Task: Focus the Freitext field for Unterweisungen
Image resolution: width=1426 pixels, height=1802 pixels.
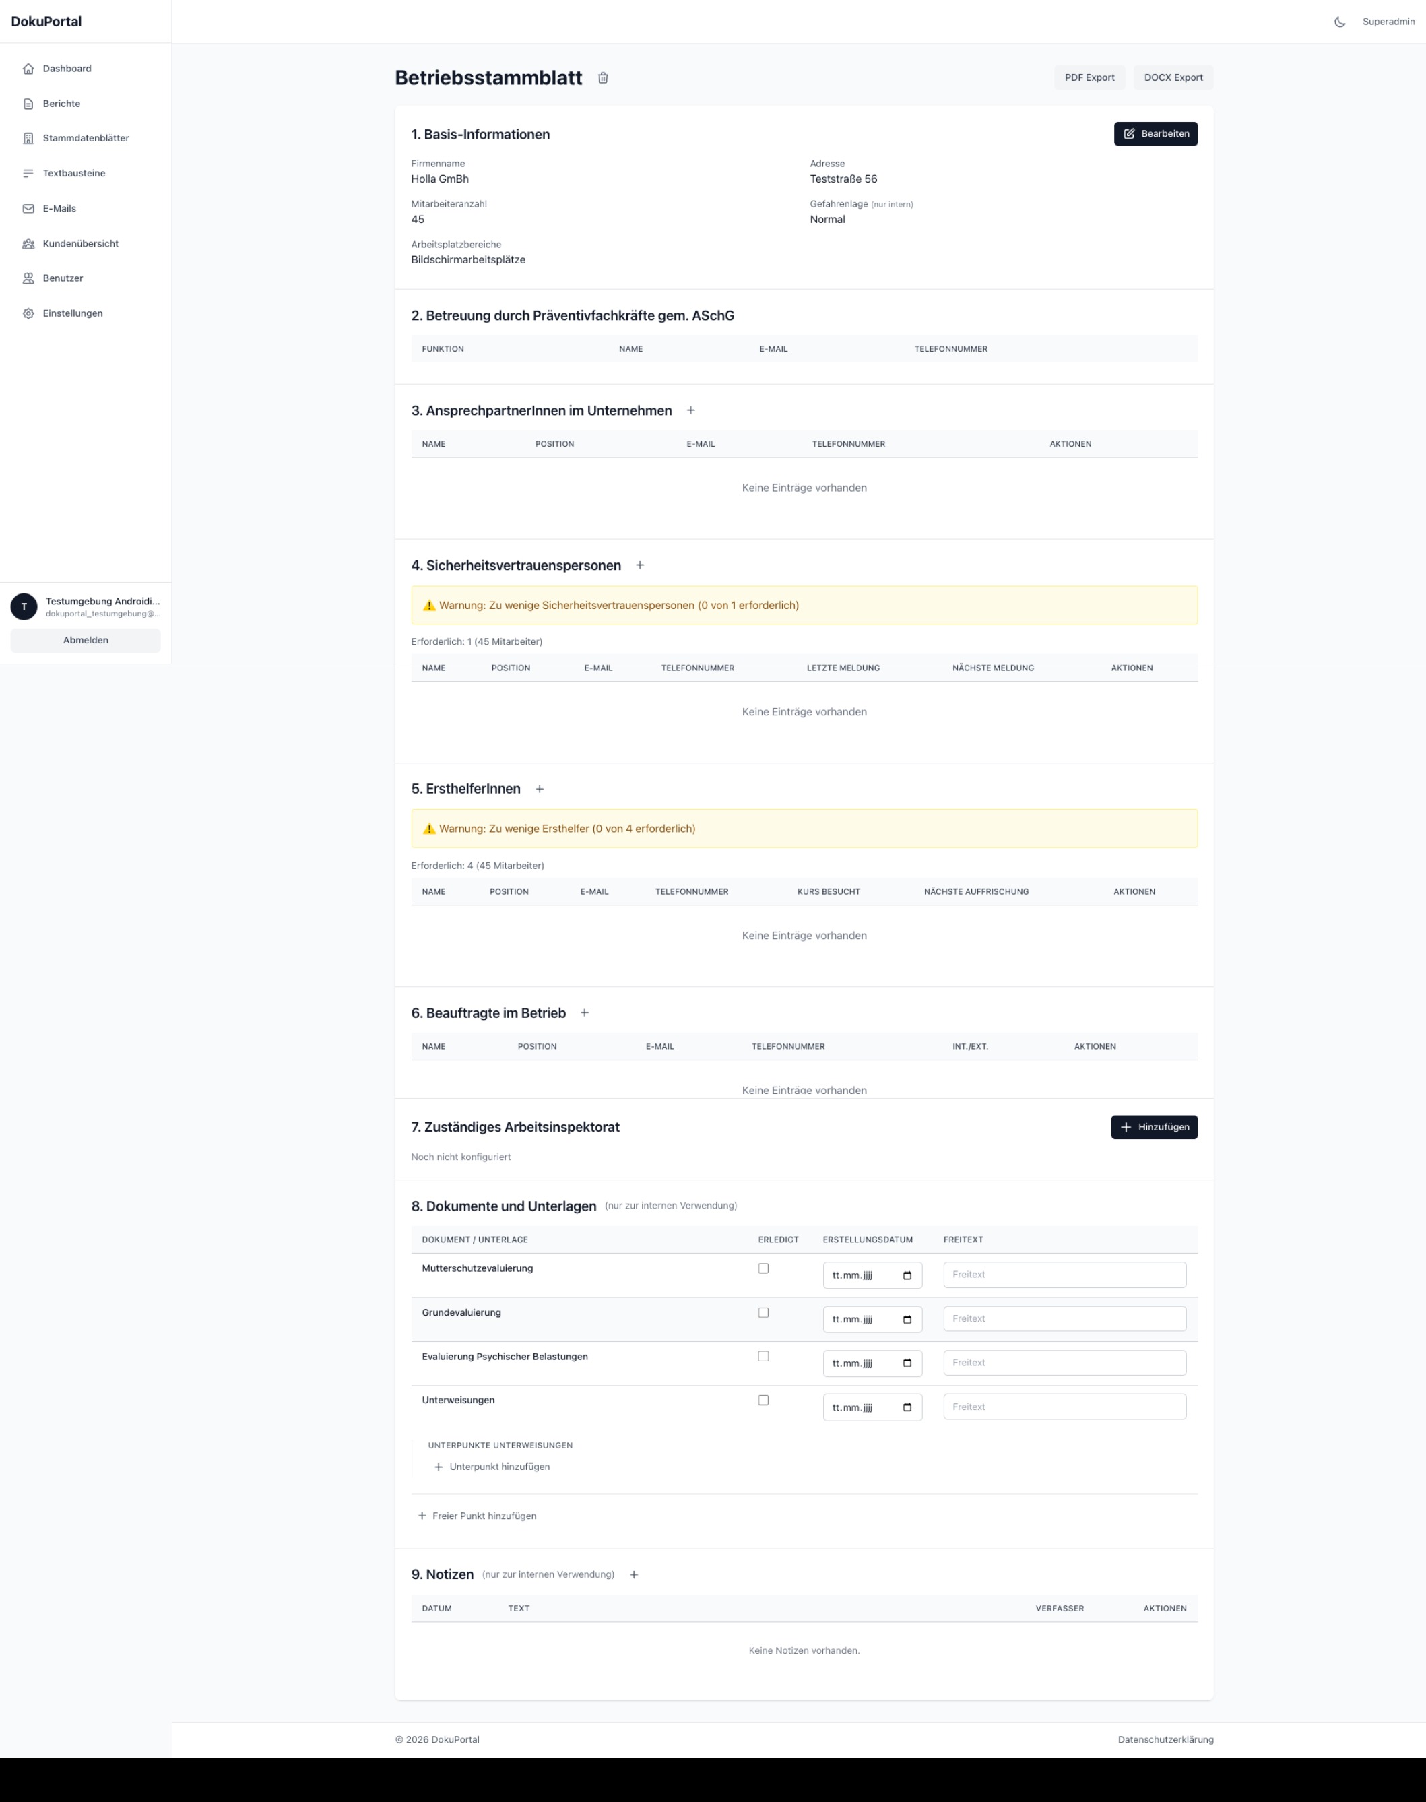Action: pos(1064,1407)
